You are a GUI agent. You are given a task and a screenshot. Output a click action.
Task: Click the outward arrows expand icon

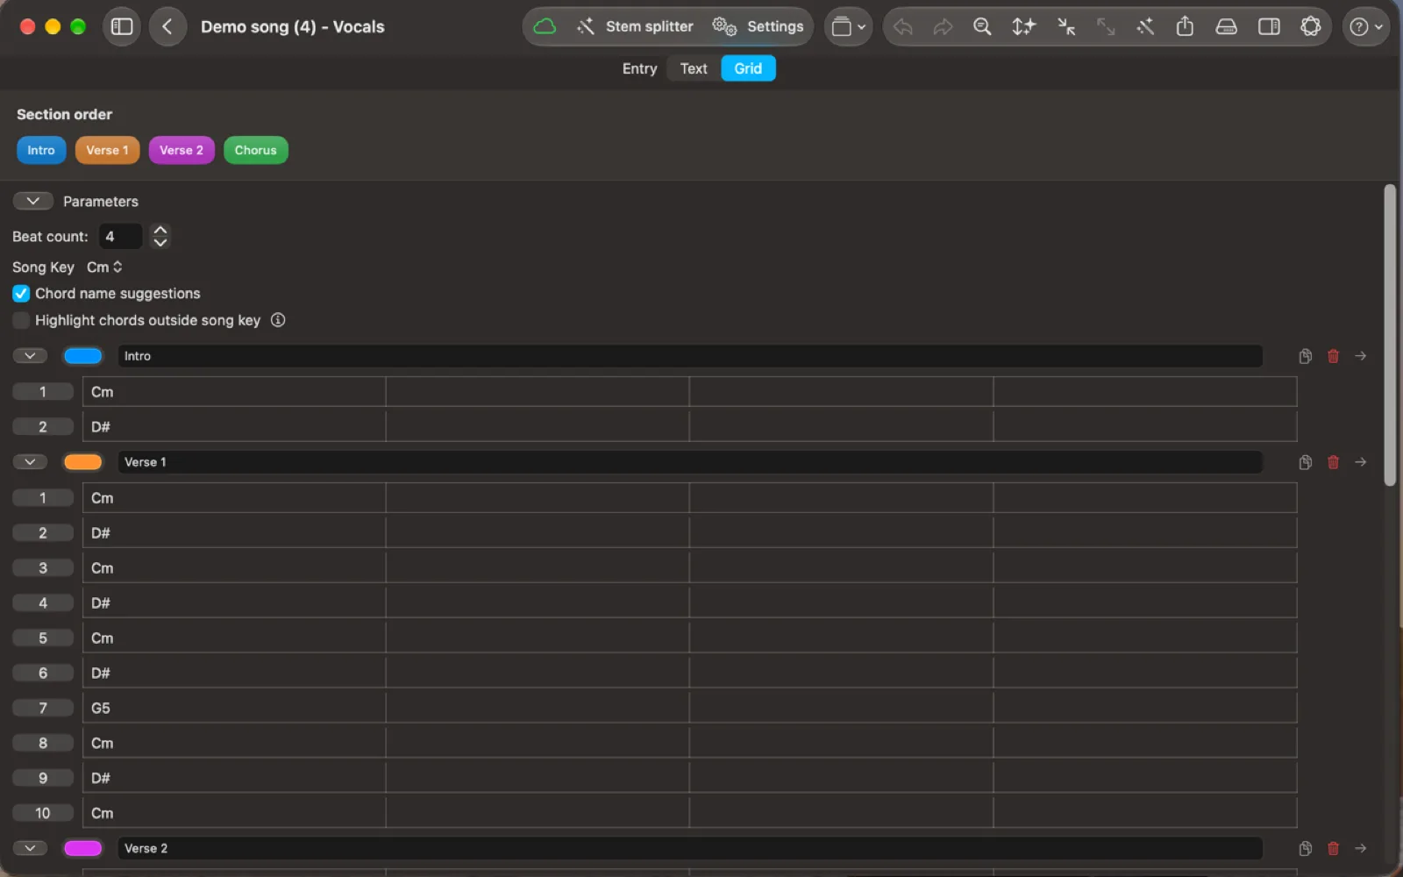click(x=1106, y=27)
